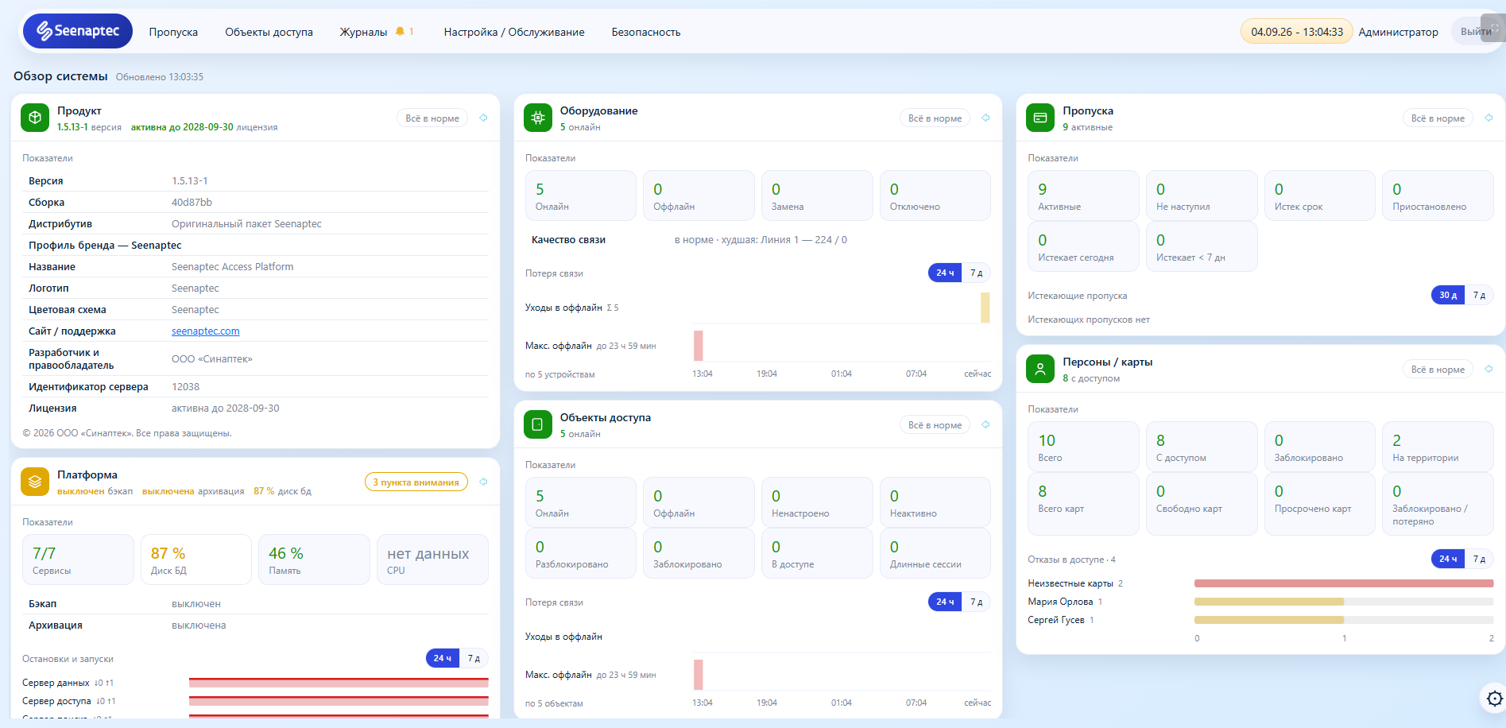
Task: Open the seenaptec.com support link
Action: point(205,331)
